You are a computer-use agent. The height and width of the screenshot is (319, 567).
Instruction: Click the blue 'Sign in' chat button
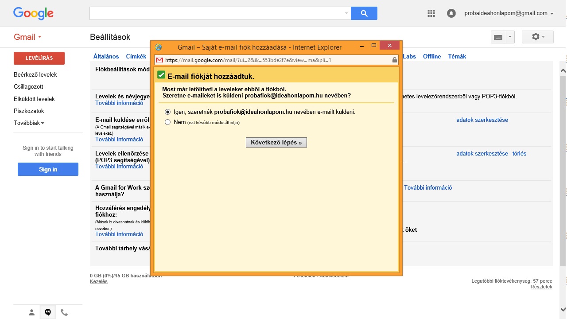click(x=48, y=169)
